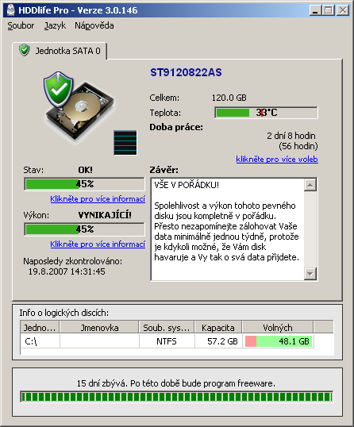Viewport: 354px width, 427px height.
Task: Click the Kapacita column header
Action: tap(218, 327)
